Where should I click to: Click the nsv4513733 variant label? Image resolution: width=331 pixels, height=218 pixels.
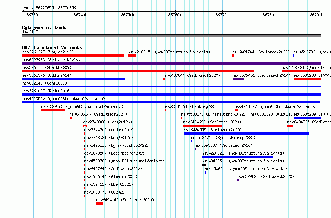click(x=312, y=52)
